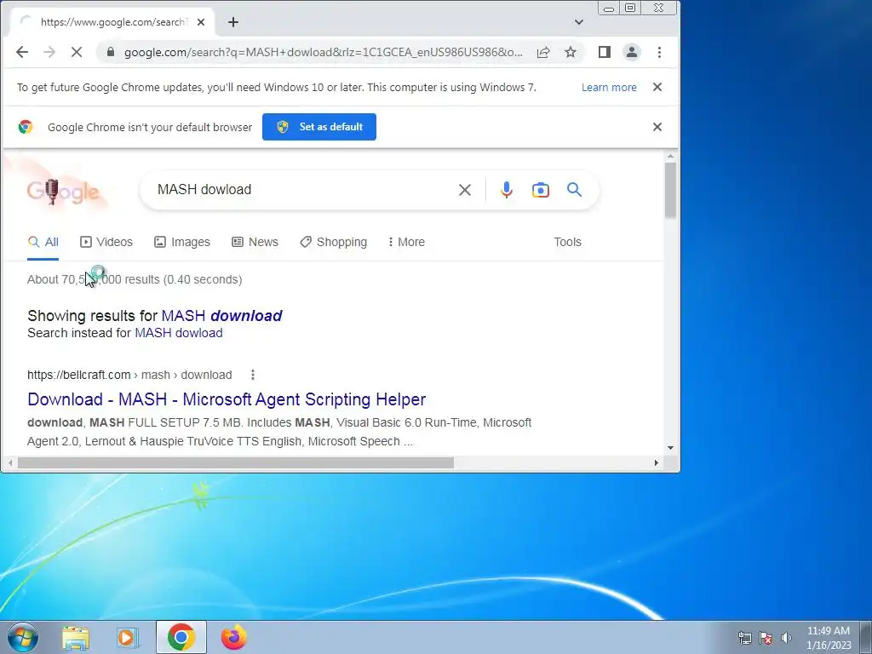This screenshot has height=654, width=872.
Task: Click the horizontal scrollbar thumb
Action: click(236, 462)
